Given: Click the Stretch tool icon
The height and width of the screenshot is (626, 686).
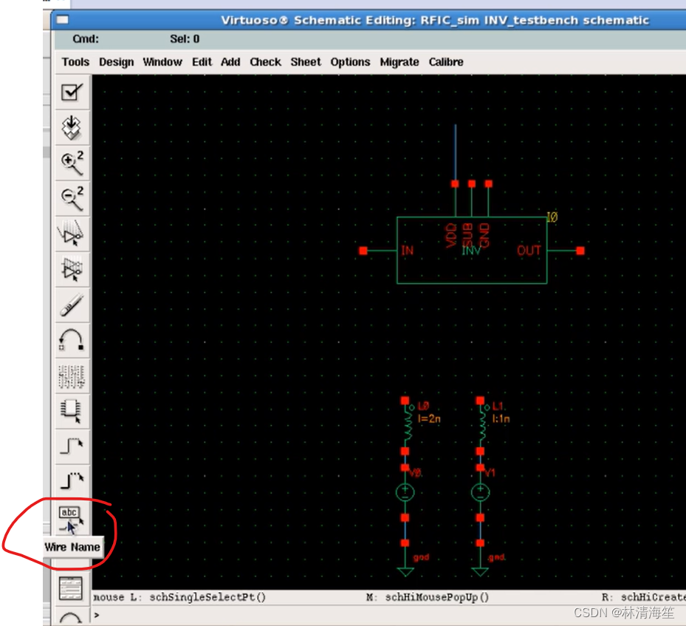Looking at the screenshot, I should (x=72, y=234).
